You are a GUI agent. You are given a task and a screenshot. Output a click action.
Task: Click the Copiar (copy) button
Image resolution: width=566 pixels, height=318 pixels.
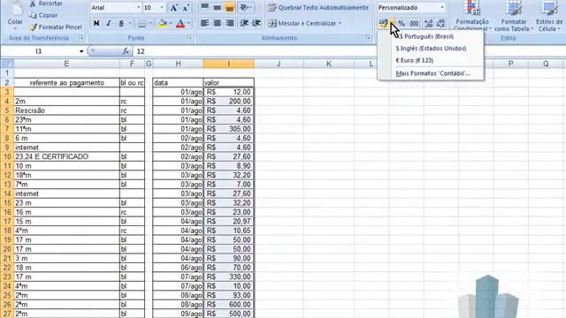43,15
